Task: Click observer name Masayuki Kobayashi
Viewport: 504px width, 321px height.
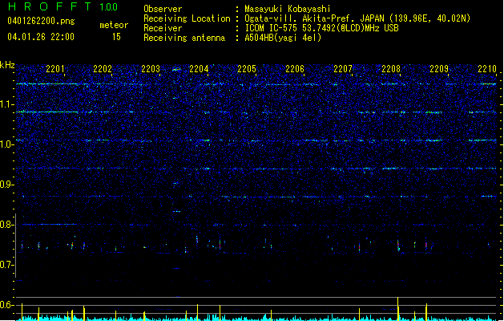Action: 288,9
